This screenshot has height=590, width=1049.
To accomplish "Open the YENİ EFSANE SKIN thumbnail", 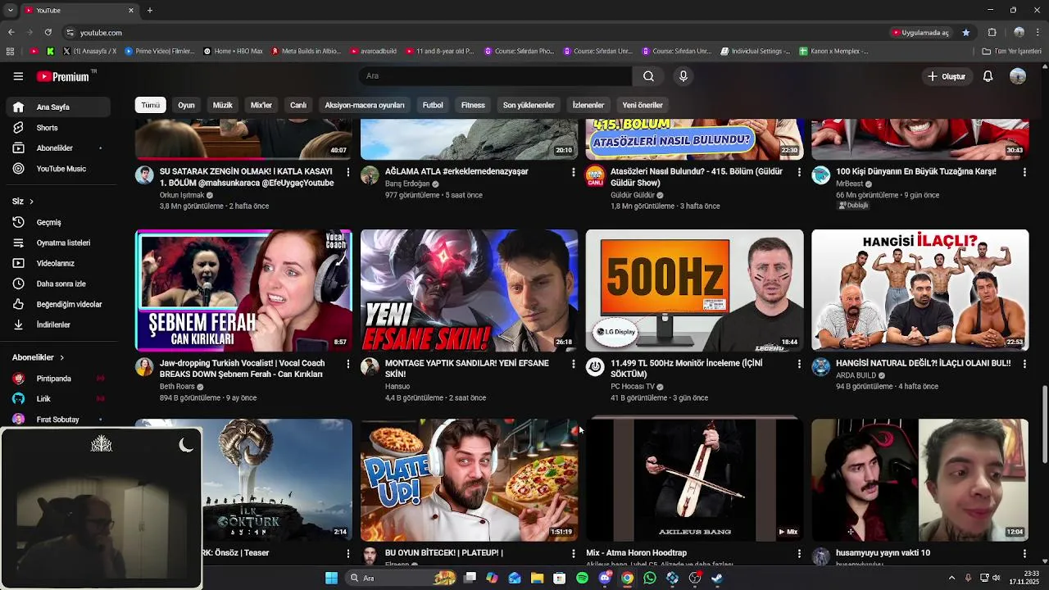I will coord(469,290).
